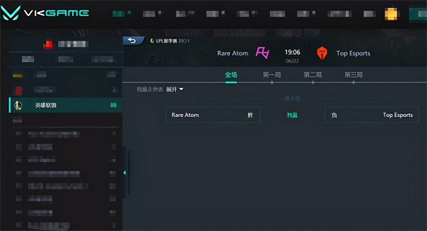Click the Rare Atom name in header
This screenshot has width=427, height=231.
(x=232, y=53)
